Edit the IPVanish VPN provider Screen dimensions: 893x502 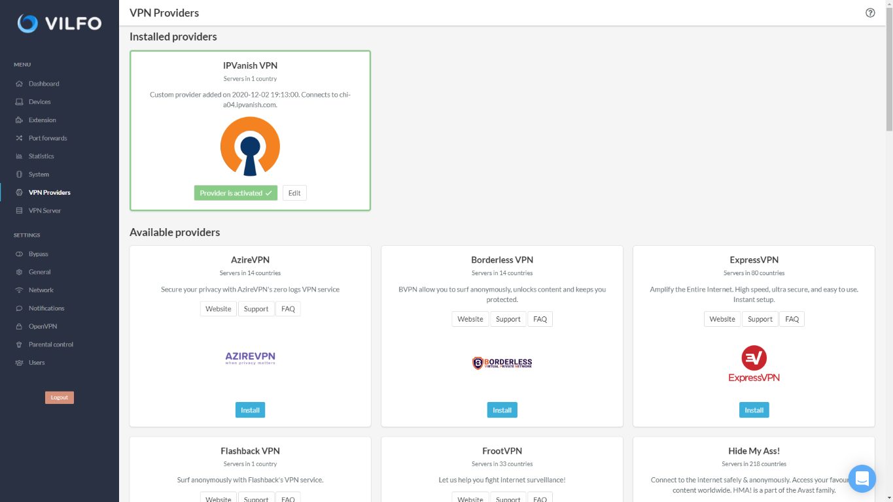[x=294, y=193]
